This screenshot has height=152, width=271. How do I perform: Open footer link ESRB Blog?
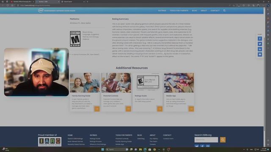(x=141, y=139)
